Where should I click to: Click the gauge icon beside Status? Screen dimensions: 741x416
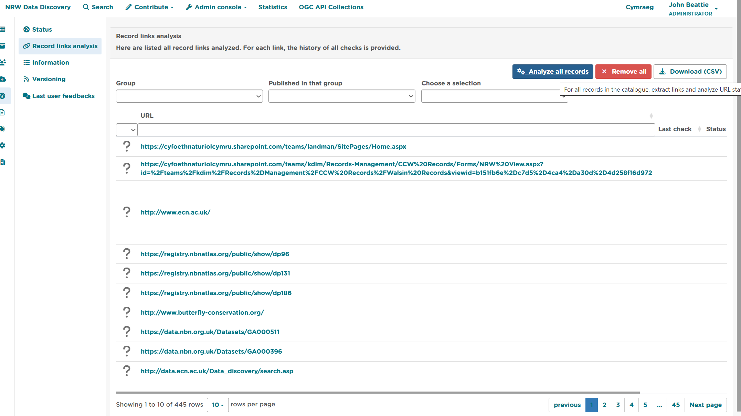tap(27, 29)
